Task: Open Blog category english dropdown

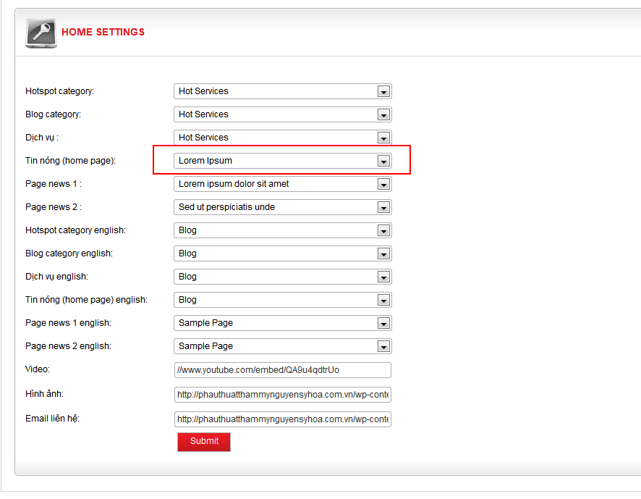Action: [x=282, y=253]
